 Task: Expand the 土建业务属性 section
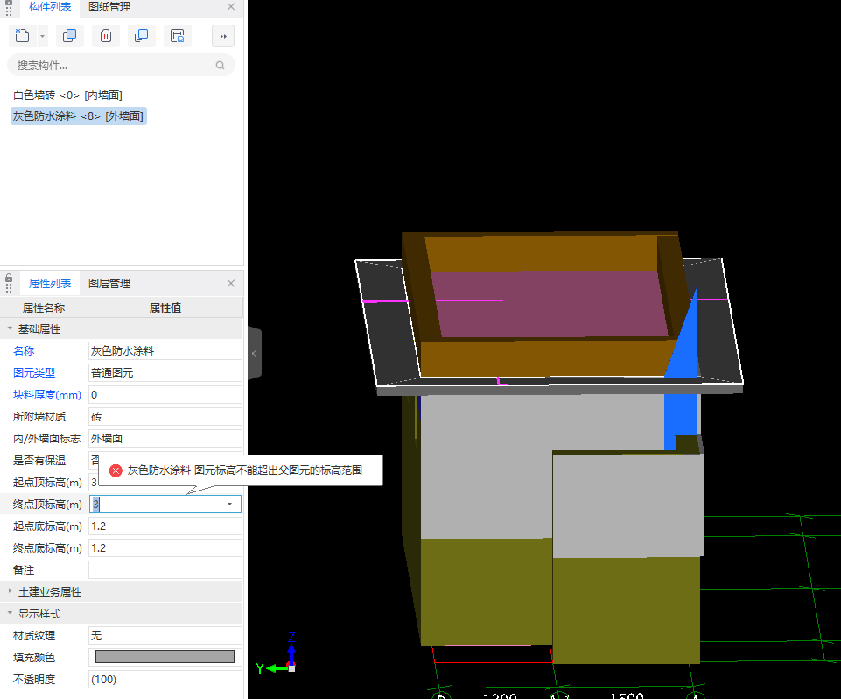(11, 592)
